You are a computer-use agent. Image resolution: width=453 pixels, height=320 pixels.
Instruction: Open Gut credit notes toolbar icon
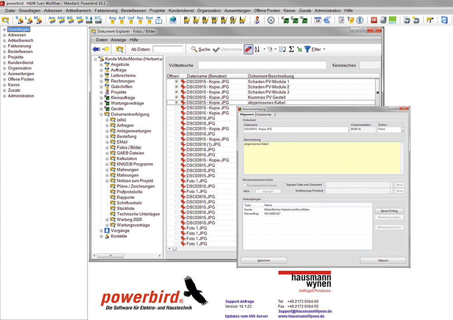149,19
